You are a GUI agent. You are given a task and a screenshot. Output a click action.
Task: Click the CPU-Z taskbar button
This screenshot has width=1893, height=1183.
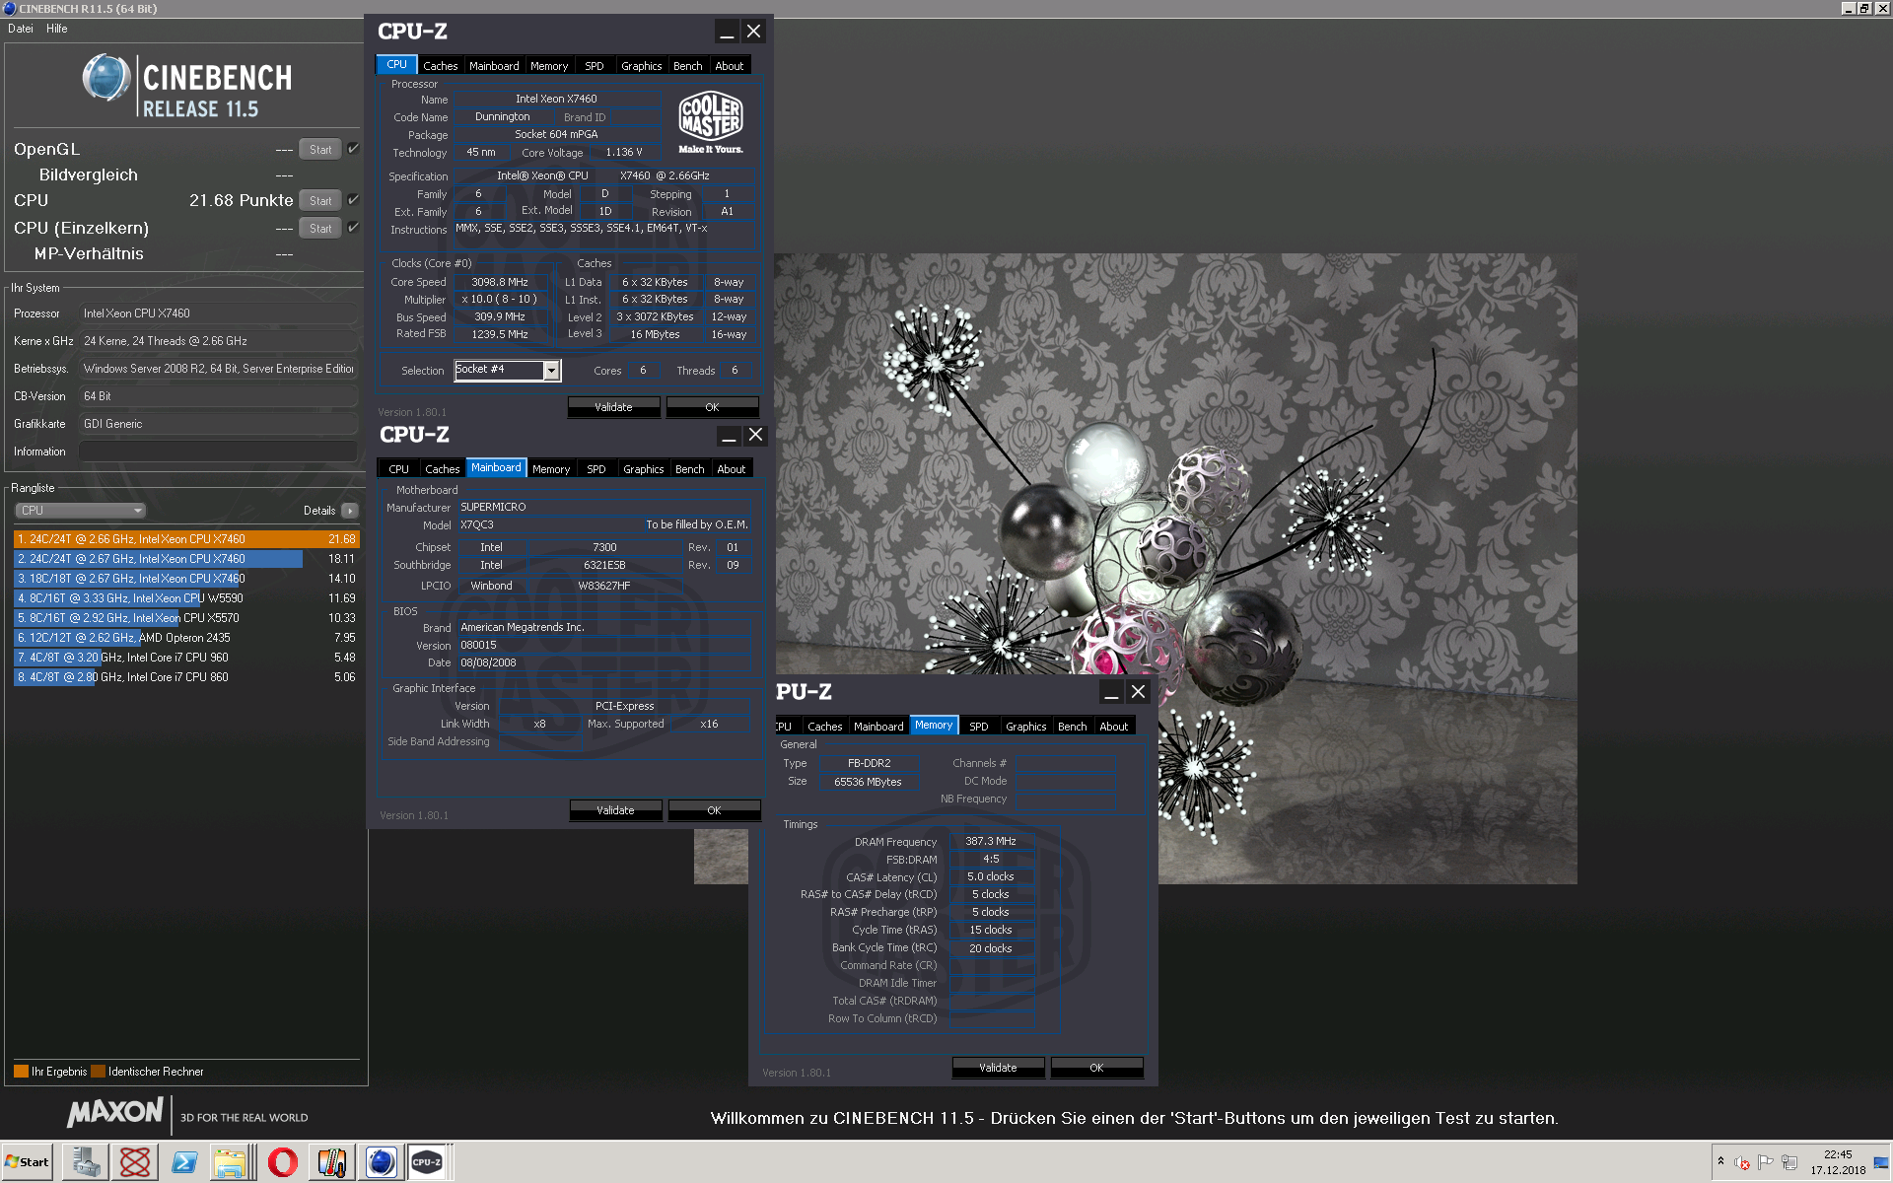(428, 1162)
